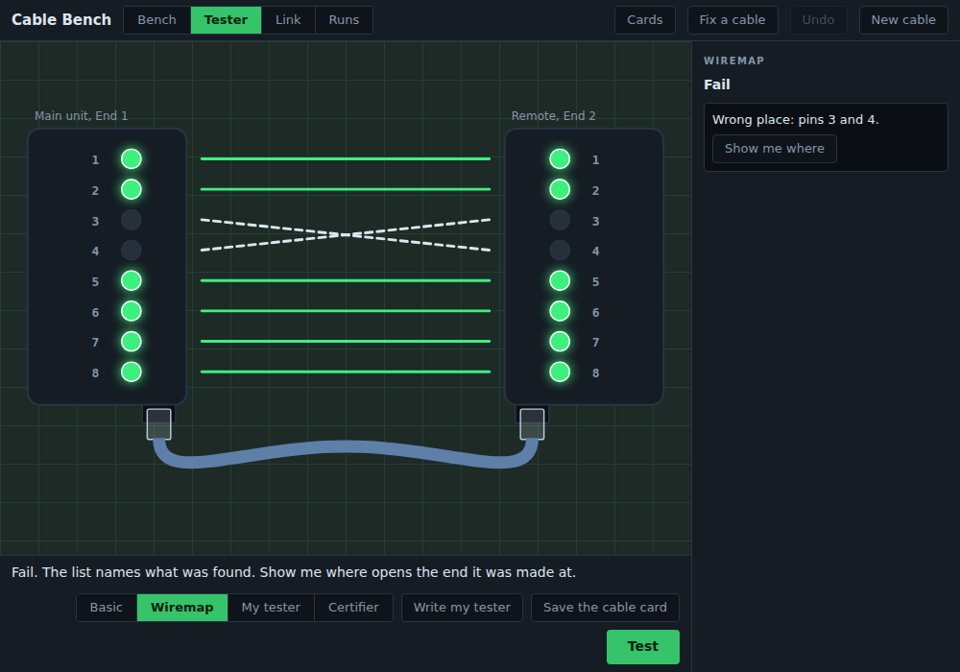The width and height of the screenshot is (960, 672).
Task: Click the 'Main unit, End 1' label
Action: [x=81, y=115]
